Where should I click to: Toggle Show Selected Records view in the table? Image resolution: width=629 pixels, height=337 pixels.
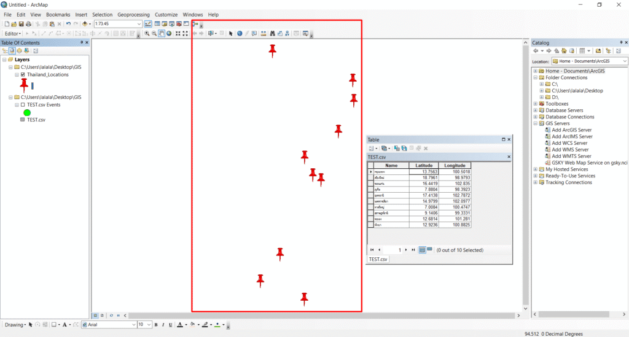[429, 250]
